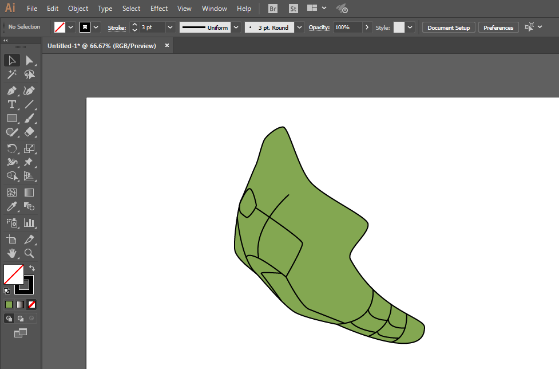The width and height of the screenshot is (559, 369).
Task: Swap fill and stroke colors
Action: 32,268
